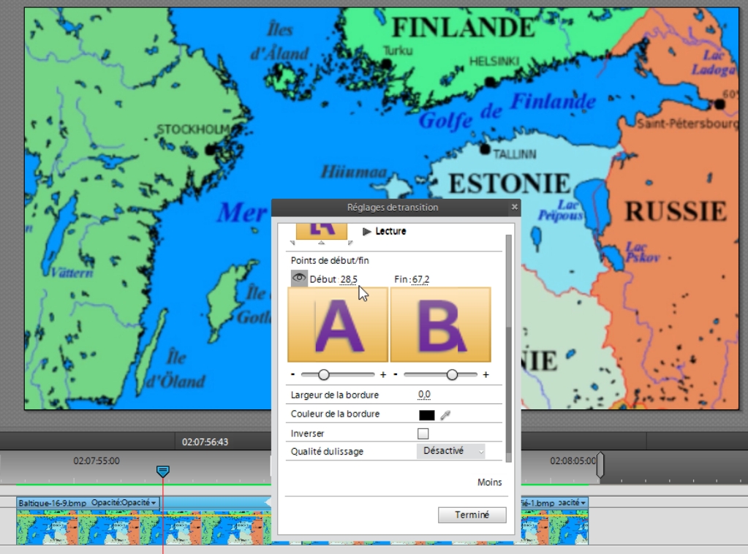
Task: Enable the Inverser checkbox
Action: pyautogui.click(x=423, y=433)
